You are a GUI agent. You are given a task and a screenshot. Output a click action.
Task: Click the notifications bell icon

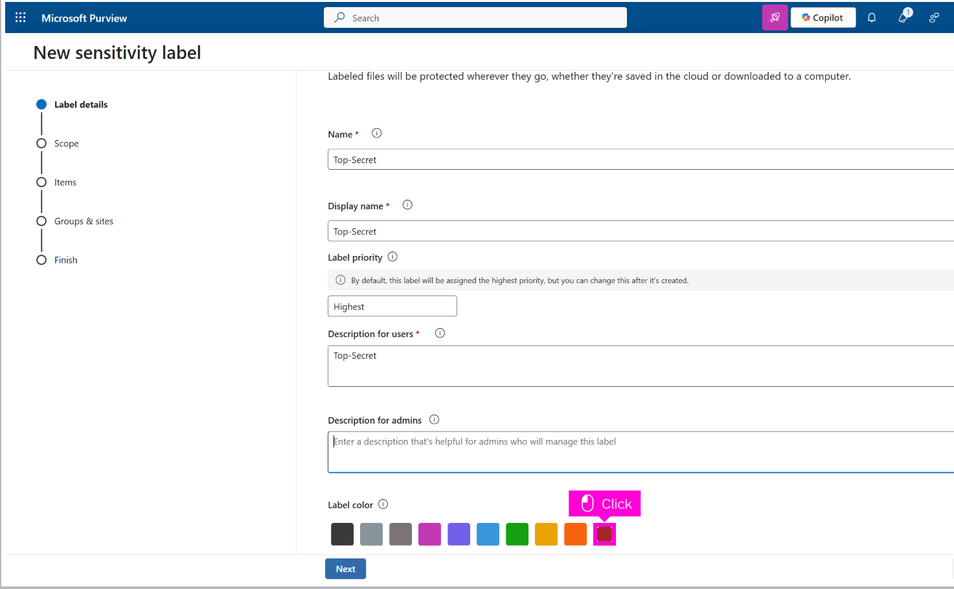click(x=872, y=17)
